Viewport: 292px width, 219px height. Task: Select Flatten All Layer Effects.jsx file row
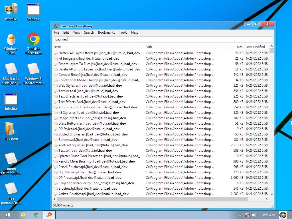click(161, 53)
